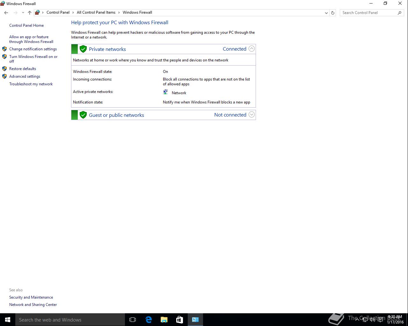Click Restore defaults link
This screenshot has width=408, height=326.
pyautogui.click(x=23, y=69)
